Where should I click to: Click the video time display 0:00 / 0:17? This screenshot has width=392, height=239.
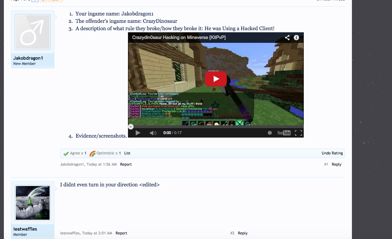[173, 133]
